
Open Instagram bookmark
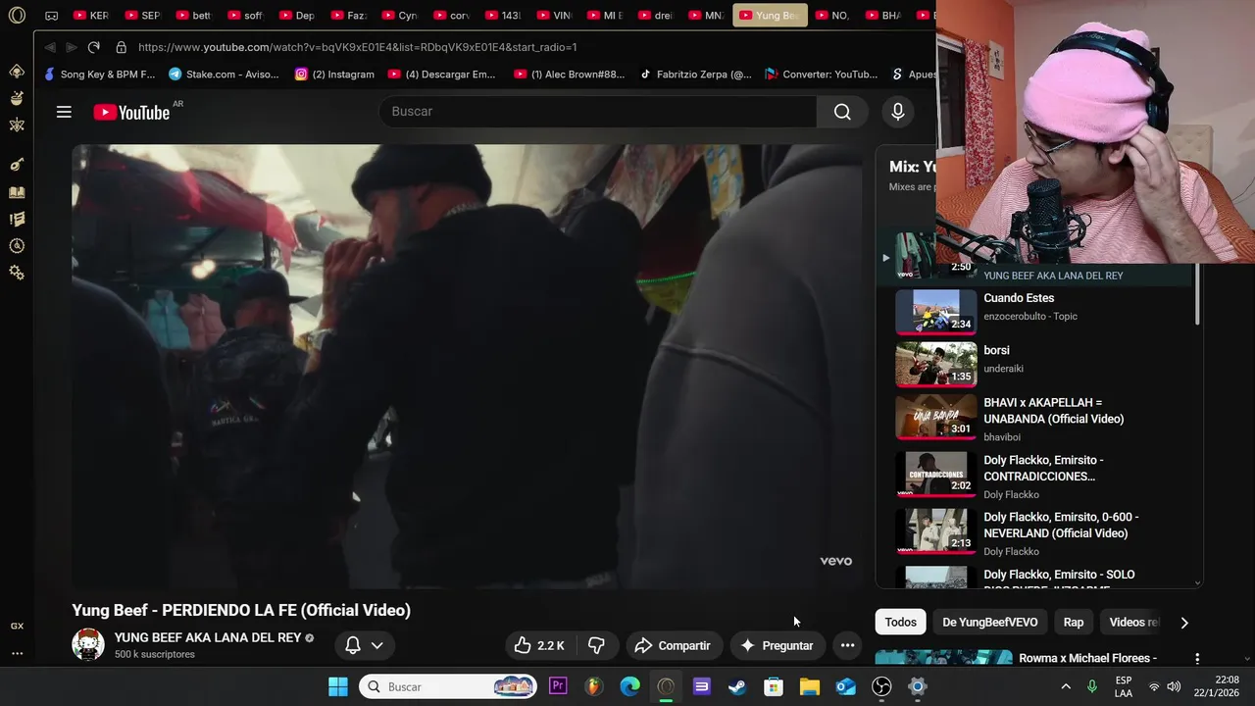[x=334, y=75]
